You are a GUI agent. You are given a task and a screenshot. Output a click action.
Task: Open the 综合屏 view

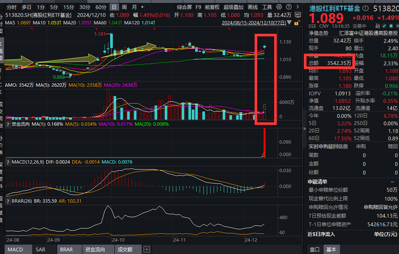coord(184,7)
